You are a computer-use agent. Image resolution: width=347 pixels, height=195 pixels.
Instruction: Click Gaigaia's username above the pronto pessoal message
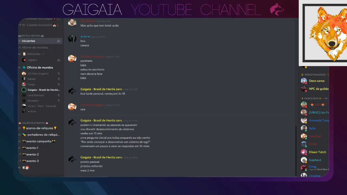[x=101, y=157]
